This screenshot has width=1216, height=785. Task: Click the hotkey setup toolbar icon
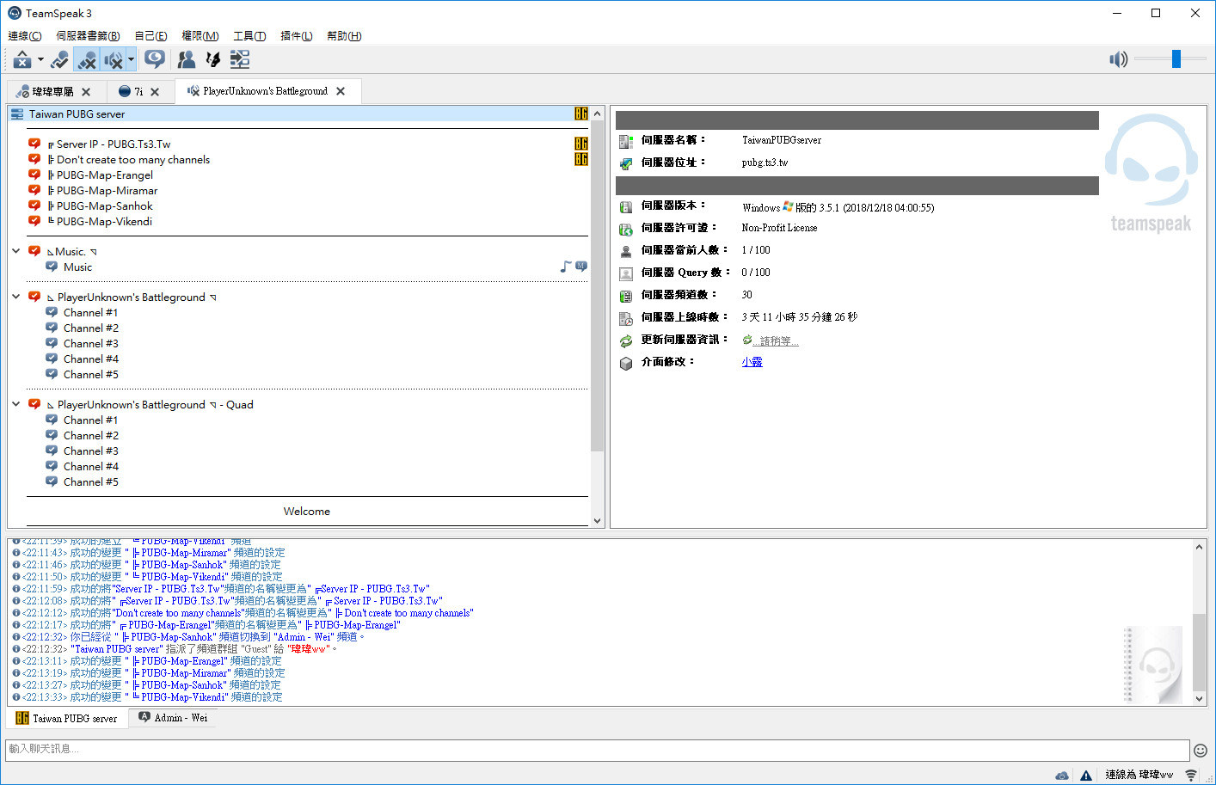[213, 59]
